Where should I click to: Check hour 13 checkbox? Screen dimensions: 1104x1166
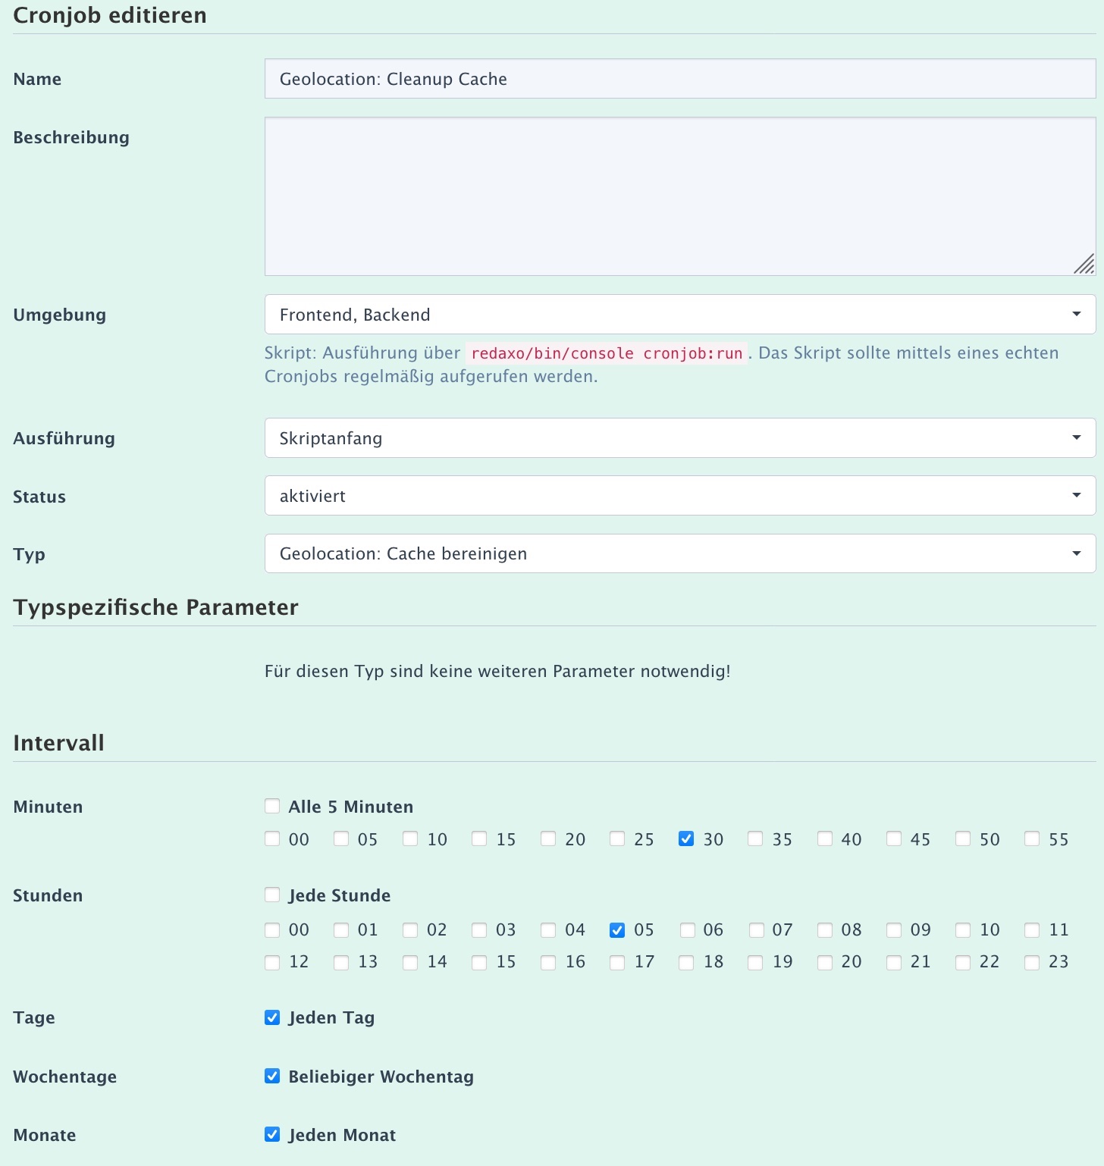341,962
